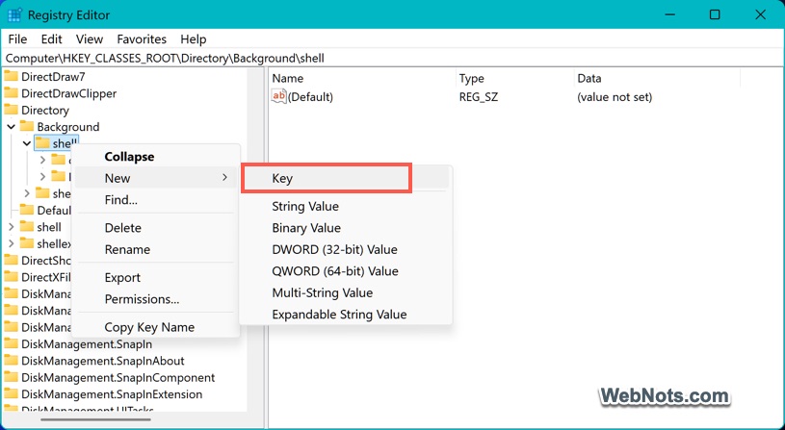Click the DirectSho folder icon
Image resolution: width=785 pixels, height=430 pixels.
(x=11, y=260)
